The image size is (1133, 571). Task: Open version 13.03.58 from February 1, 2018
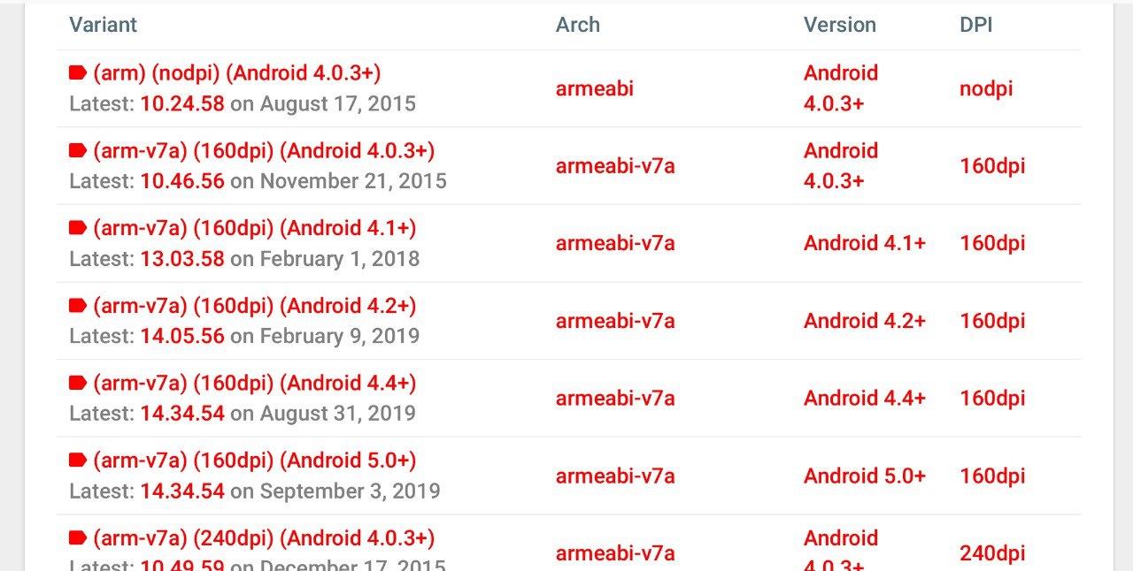coord(182,259)
